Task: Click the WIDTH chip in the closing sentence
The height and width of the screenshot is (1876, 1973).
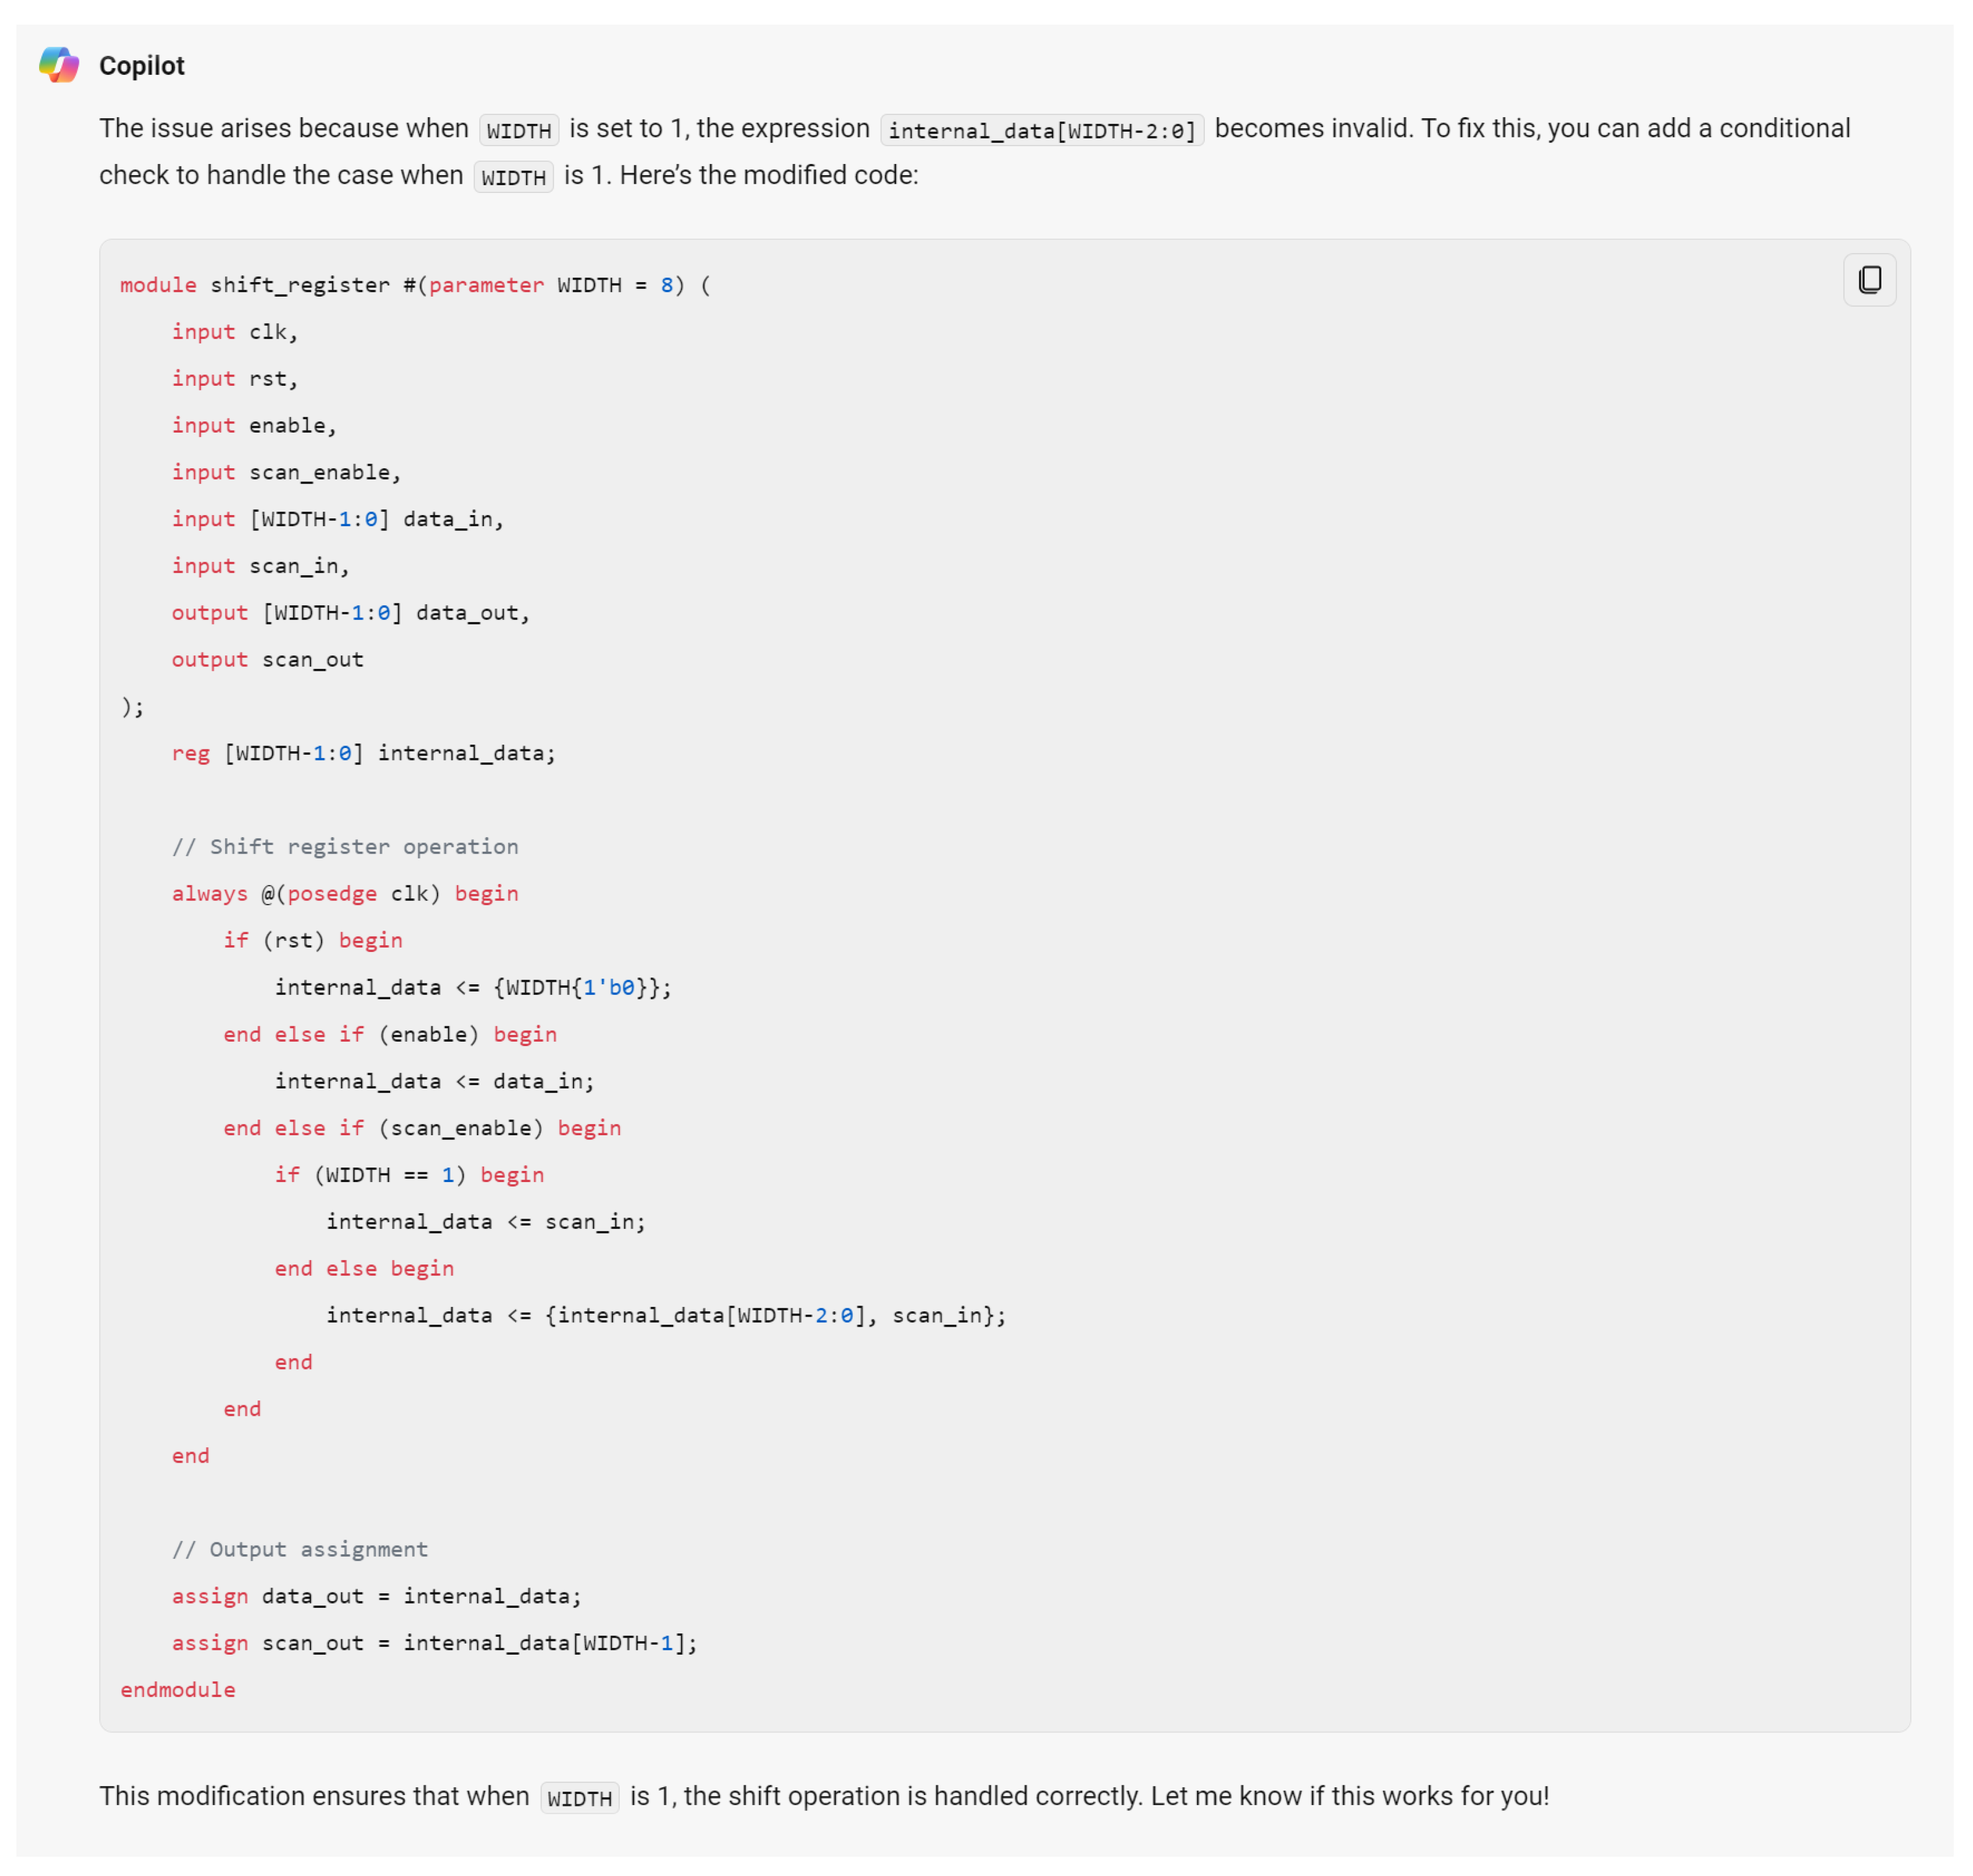Action: [x=579, y=1798]
